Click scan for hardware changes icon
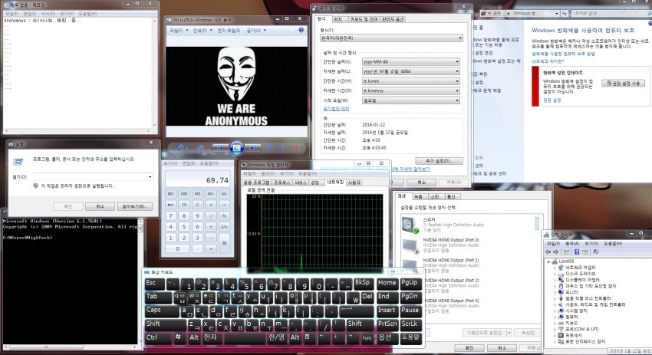This screenshot has width=652, height=355. tap(595, 252)
